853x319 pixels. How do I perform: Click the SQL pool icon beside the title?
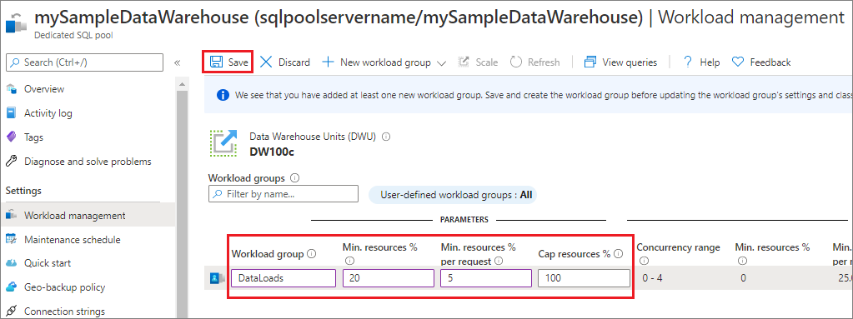point(16,23)
